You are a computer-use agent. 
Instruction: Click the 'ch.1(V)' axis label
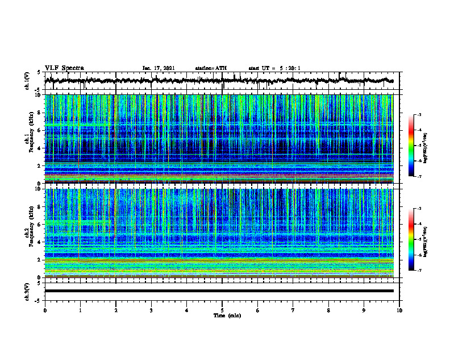coord(27,81)
